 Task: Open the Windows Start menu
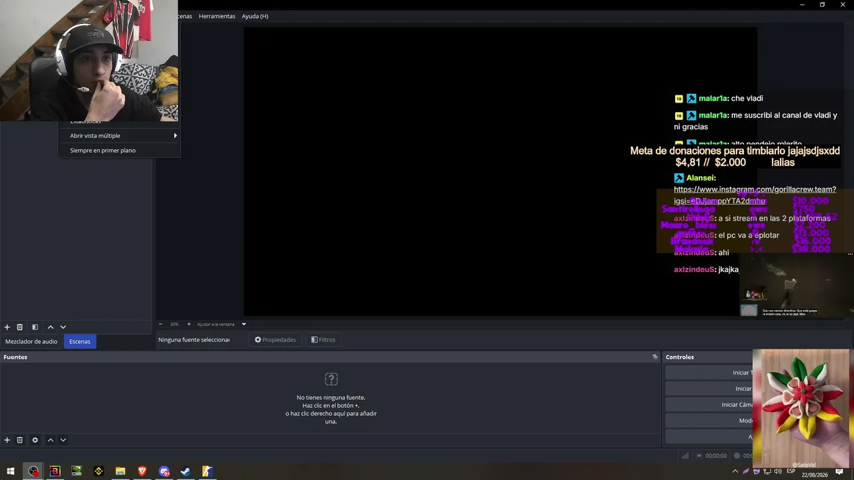coord(11,471)
